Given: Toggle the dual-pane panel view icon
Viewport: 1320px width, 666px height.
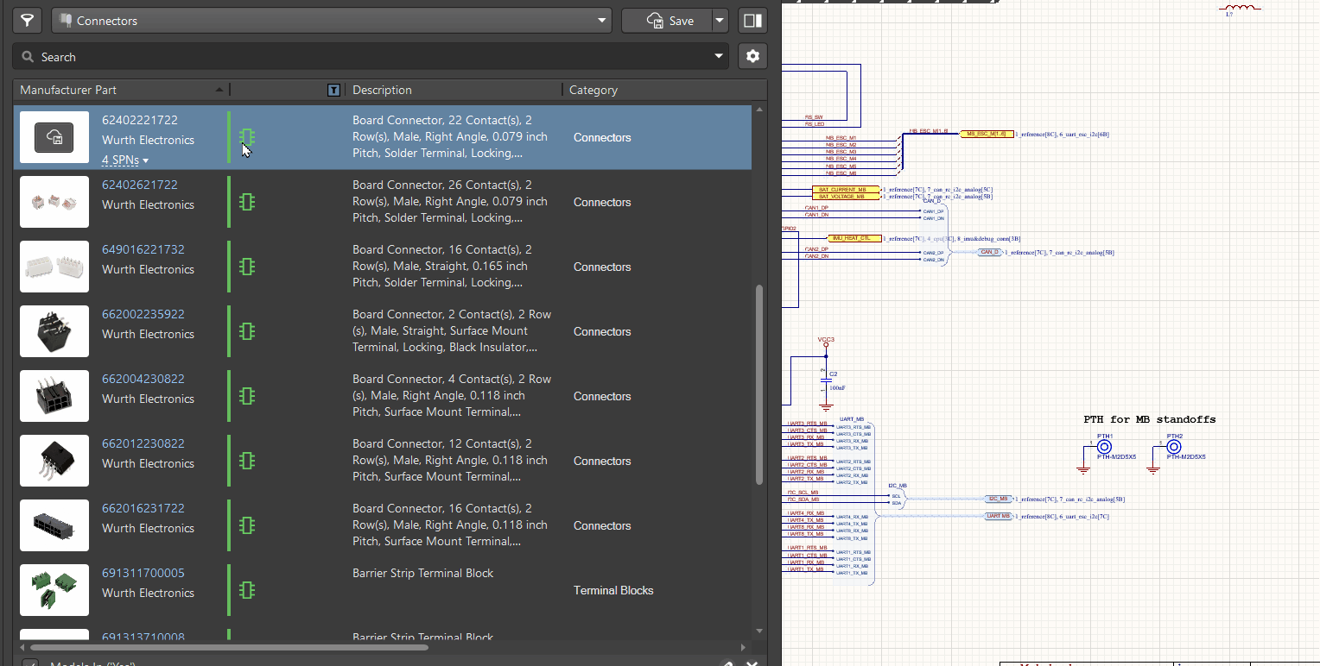Looking at the screenshot, I should (x=751, y=20).
